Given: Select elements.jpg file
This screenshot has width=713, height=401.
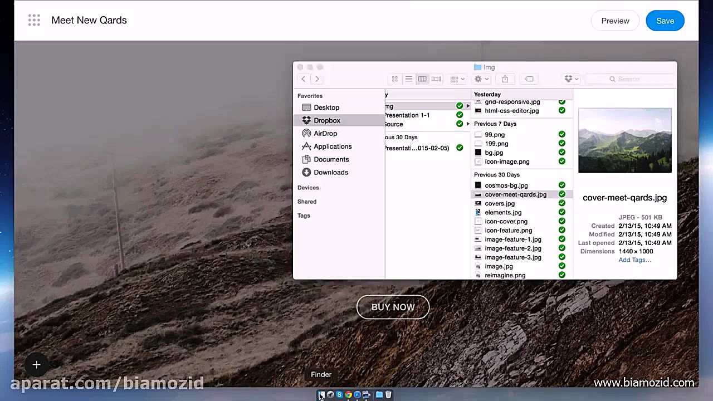Looking at the screenshot, I should (503, 212).
